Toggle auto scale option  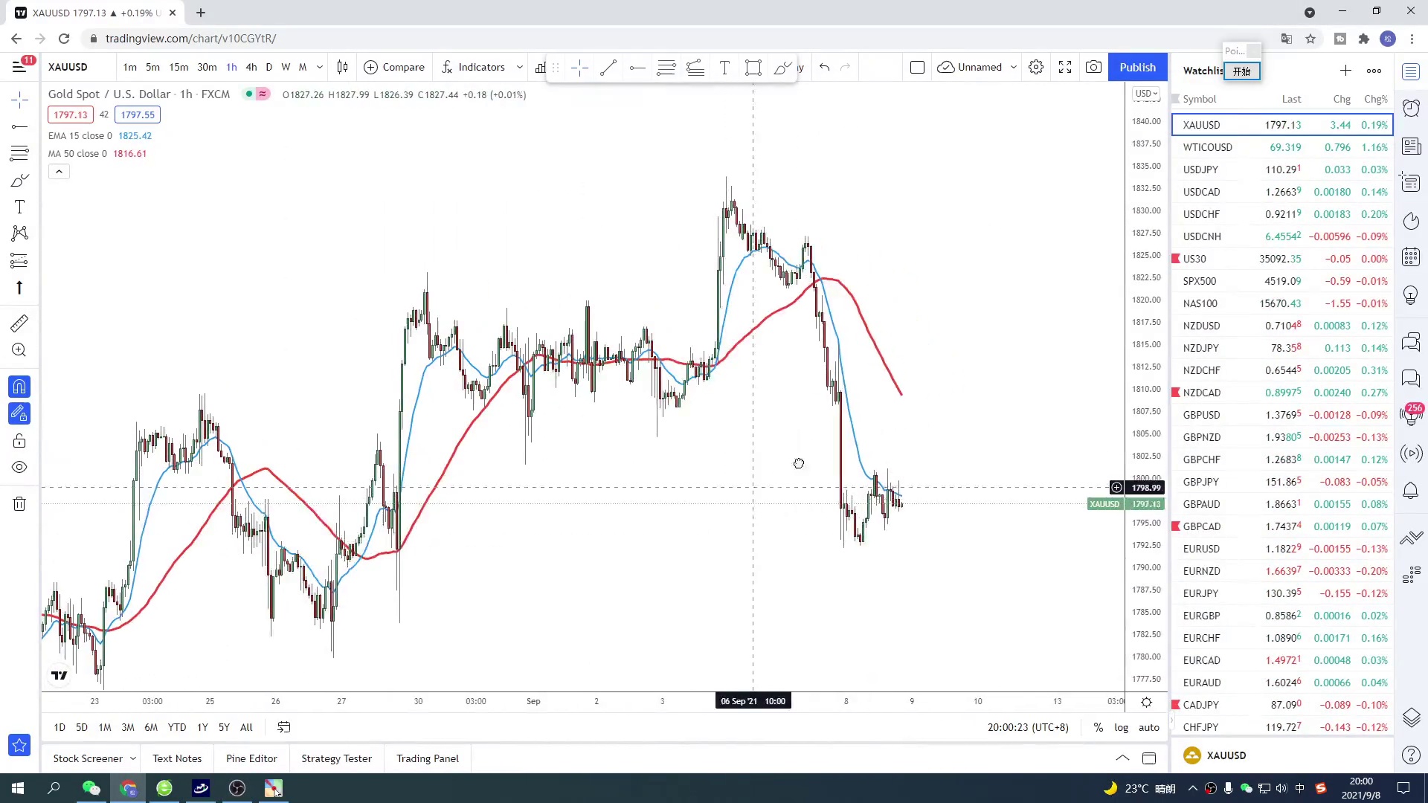point(1149,727)
